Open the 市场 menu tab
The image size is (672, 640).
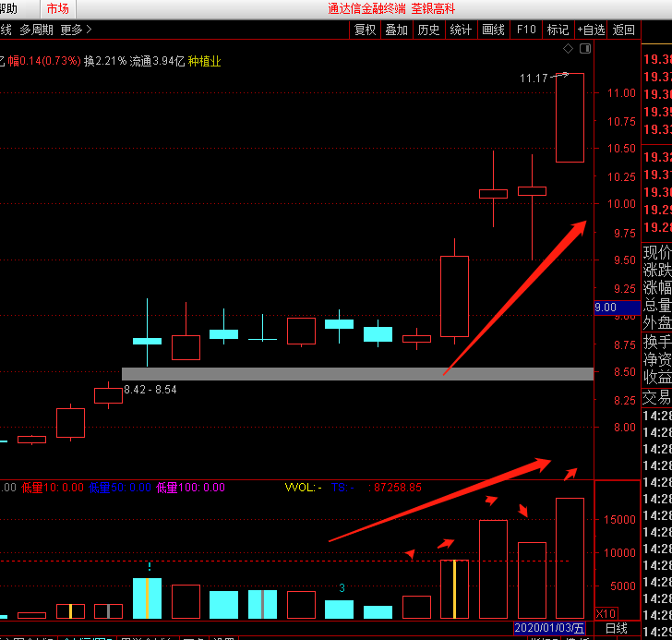(x=57, y=8)
